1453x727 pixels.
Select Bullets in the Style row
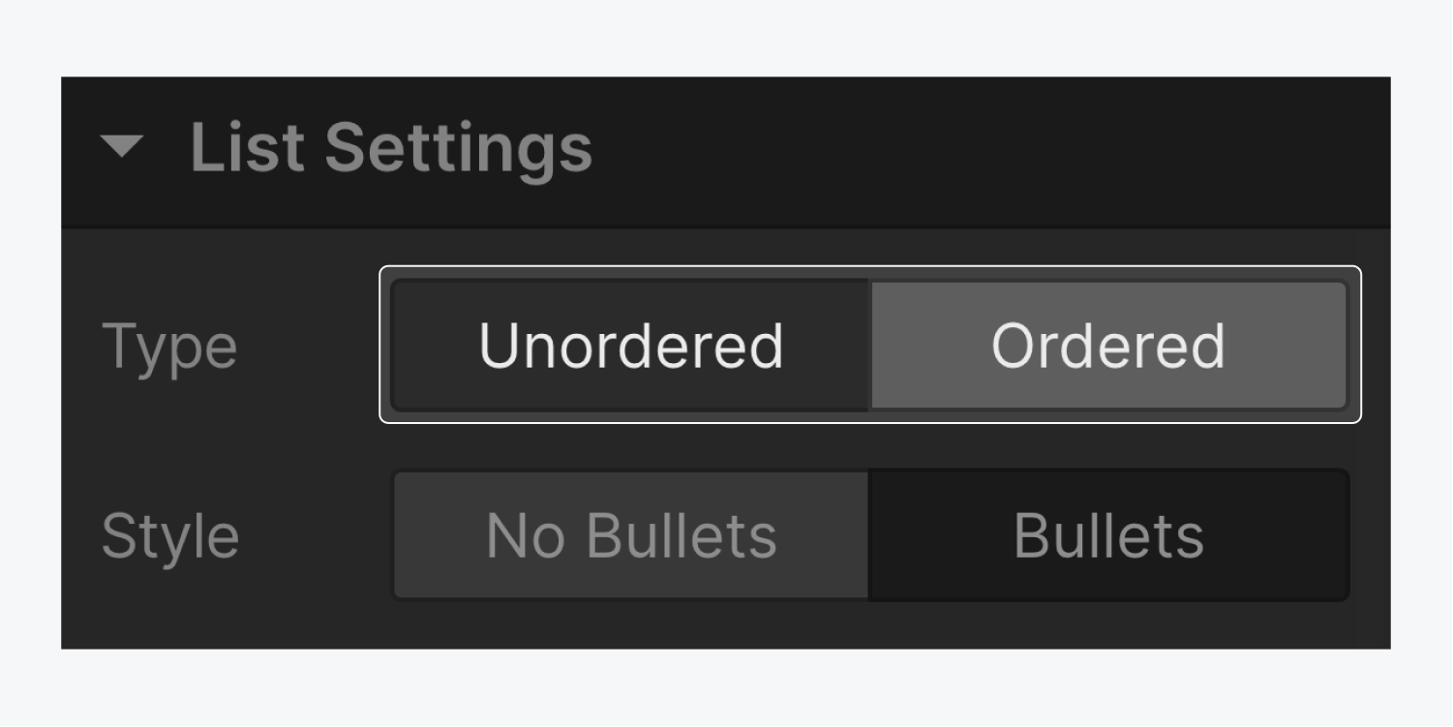click(1110, 534)
